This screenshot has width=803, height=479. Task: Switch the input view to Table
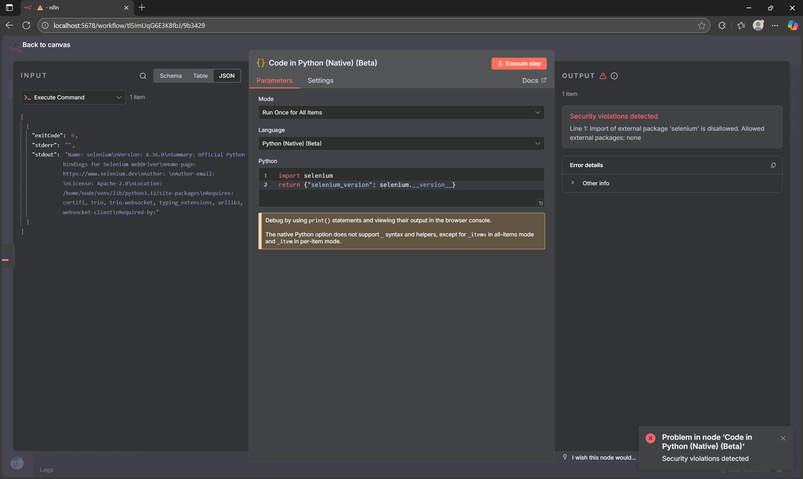[x=200, y=76]
